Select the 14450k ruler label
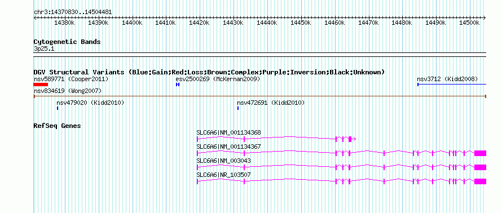The height and width of the screenshot is (213, 502). click(x=301, y=23)
